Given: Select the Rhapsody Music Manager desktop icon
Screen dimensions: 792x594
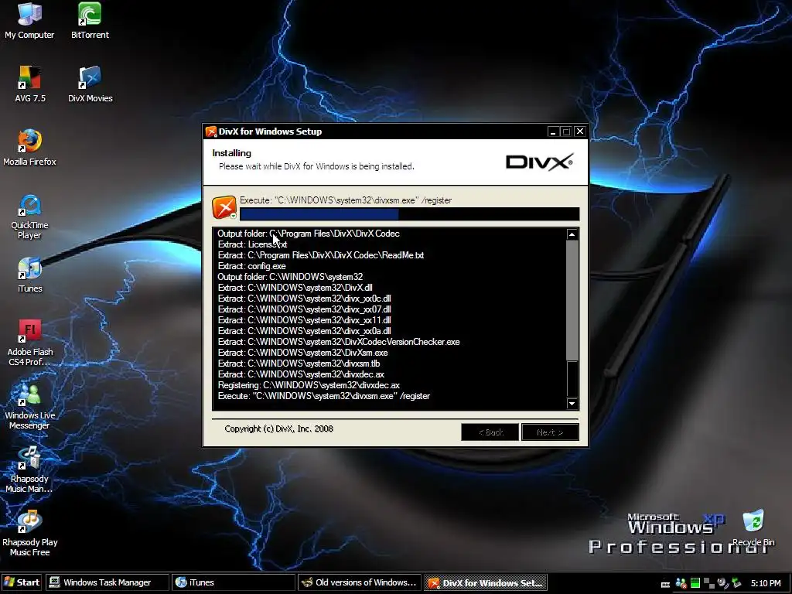Looking at the screenshot, I should (x=29, y=469).
